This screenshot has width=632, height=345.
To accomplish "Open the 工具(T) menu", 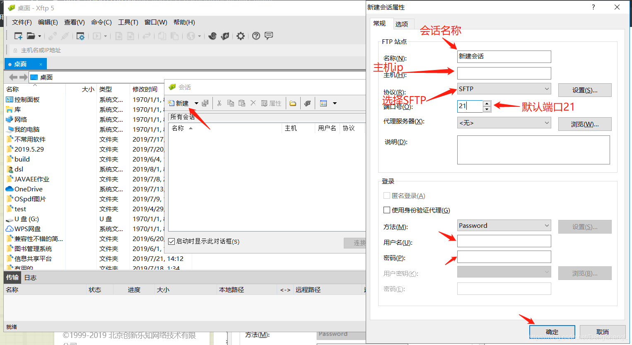I will pyautogui.click(x=128, y=22).
